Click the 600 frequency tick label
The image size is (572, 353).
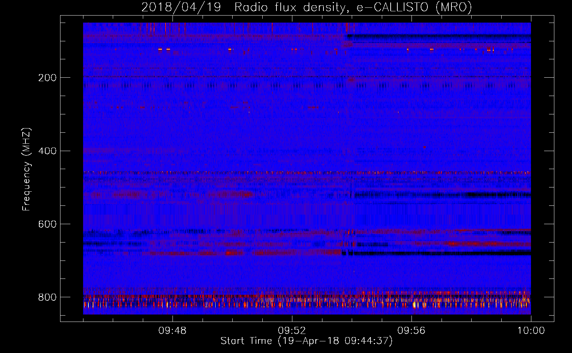pos(47,225)
